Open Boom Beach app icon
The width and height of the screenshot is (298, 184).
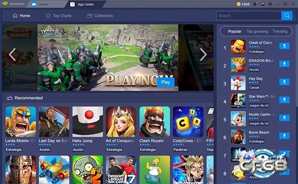(238, 137)
